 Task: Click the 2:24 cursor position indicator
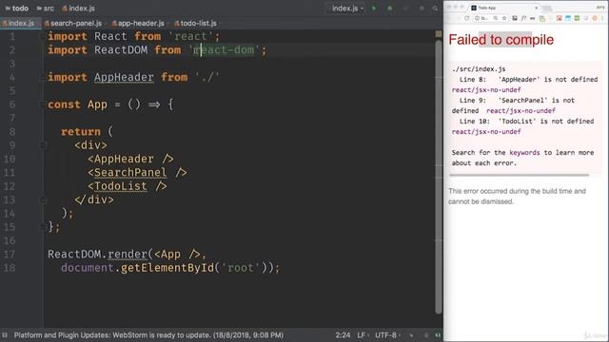(343, 335)
